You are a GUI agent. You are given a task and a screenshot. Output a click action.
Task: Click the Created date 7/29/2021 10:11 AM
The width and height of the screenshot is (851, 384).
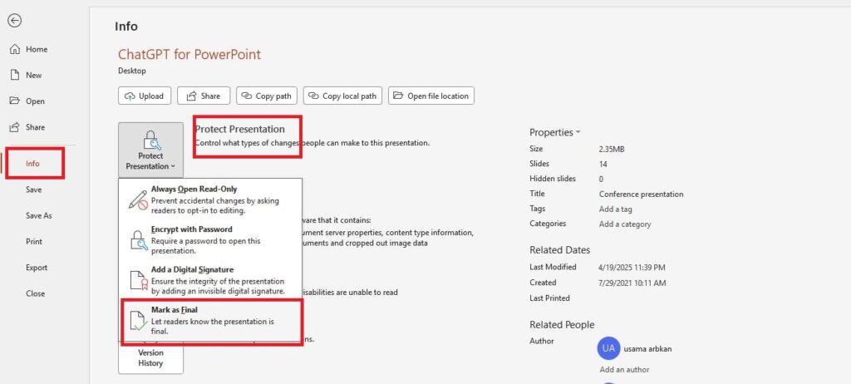[632, 283]
